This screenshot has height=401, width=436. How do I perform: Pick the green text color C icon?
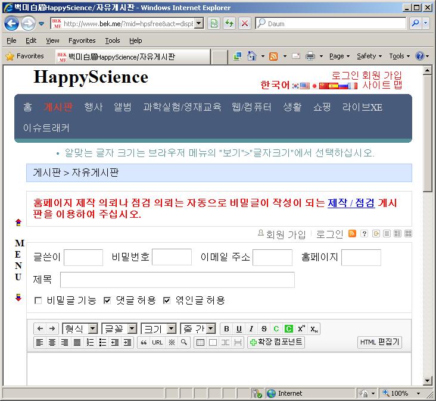pyautogui.click(x=276, y=329)
